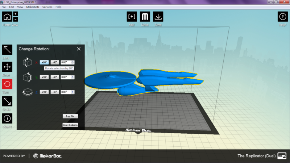This screenshot has height=163, width=290.
Task: Click the Y-axis rotation cube icon
Action: (x=28, y=77)
